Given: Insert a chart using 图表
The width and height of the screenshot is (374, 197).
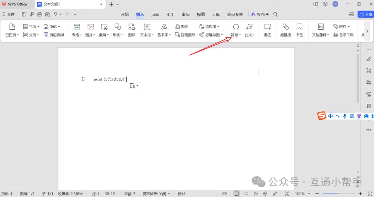Looking at the screenshot, I should point(181,27).
